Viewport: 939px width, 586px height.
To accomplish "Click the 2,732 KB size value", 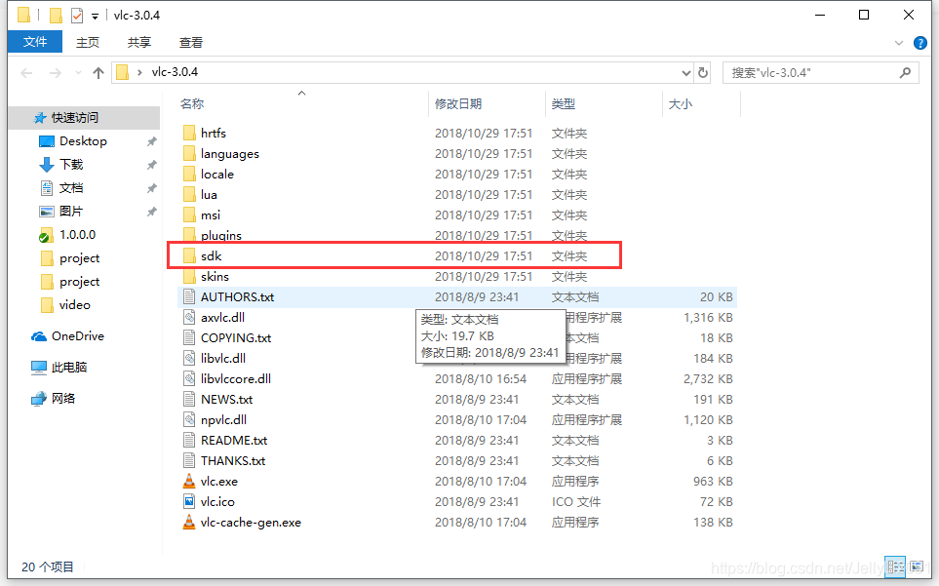I will coord(708,379).
